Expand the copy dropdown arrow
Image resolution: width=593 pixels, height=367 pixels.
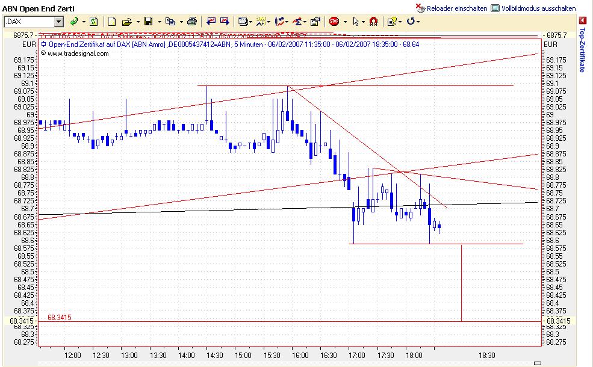181,22
